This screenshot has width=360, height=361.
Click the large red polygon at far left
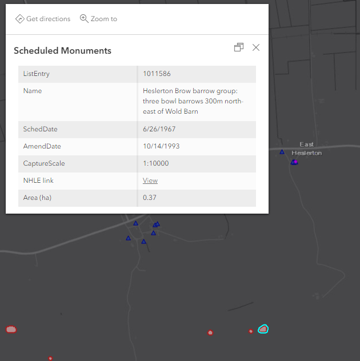tap(11, 329)
